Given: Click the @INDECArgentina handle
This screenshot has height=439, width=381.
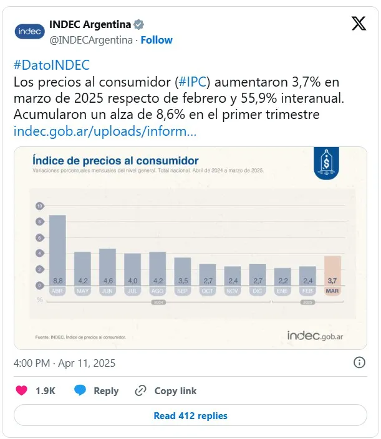Looking at the screenshot, I should (x=90, y=40).
